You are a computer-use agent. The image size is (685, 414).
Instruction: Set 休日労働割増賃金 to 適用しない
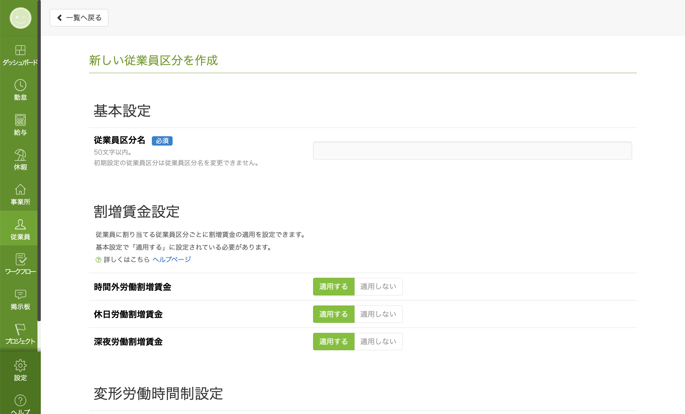[x=378, y=314]
